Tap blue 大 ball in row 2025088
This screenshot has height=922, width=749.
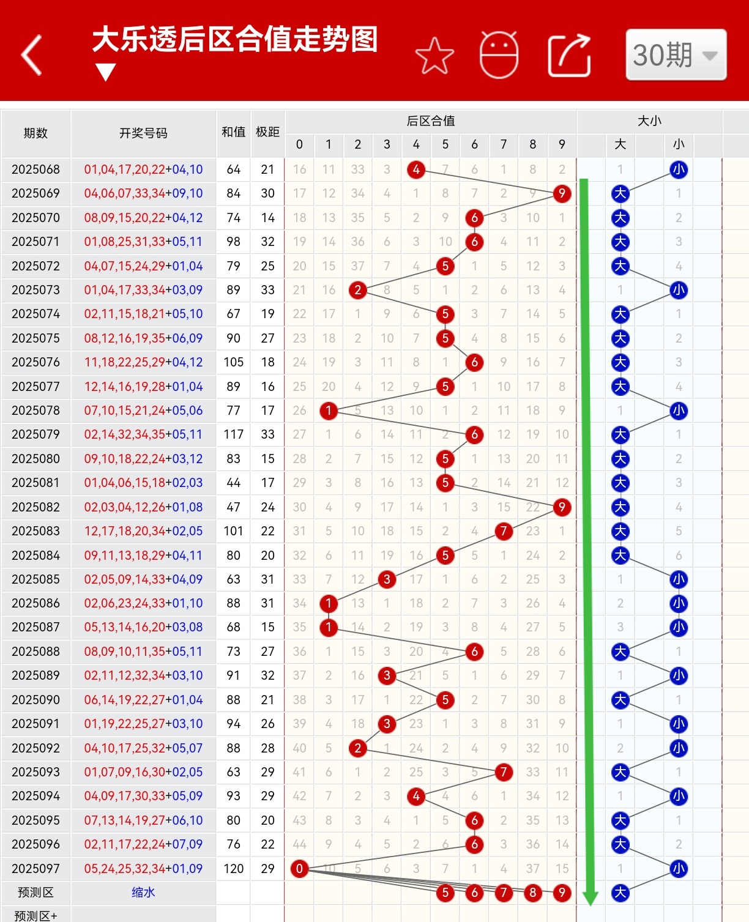click(x=620, y=652)
